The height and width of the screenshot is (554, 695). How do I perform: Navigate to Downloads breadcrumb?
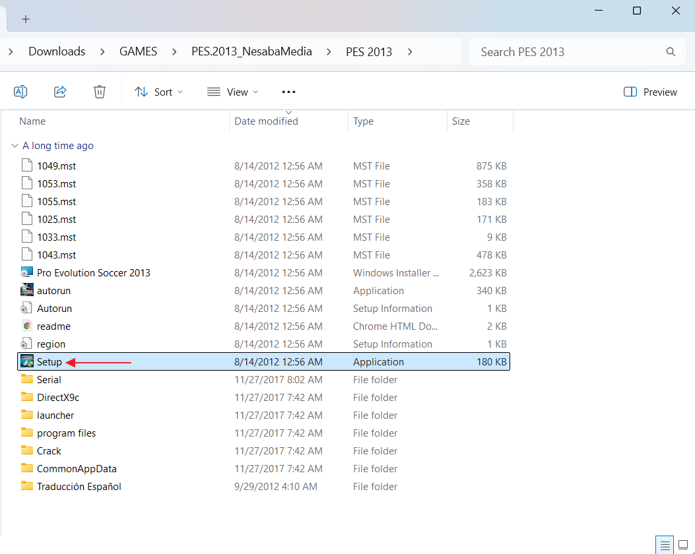[57, 52]
